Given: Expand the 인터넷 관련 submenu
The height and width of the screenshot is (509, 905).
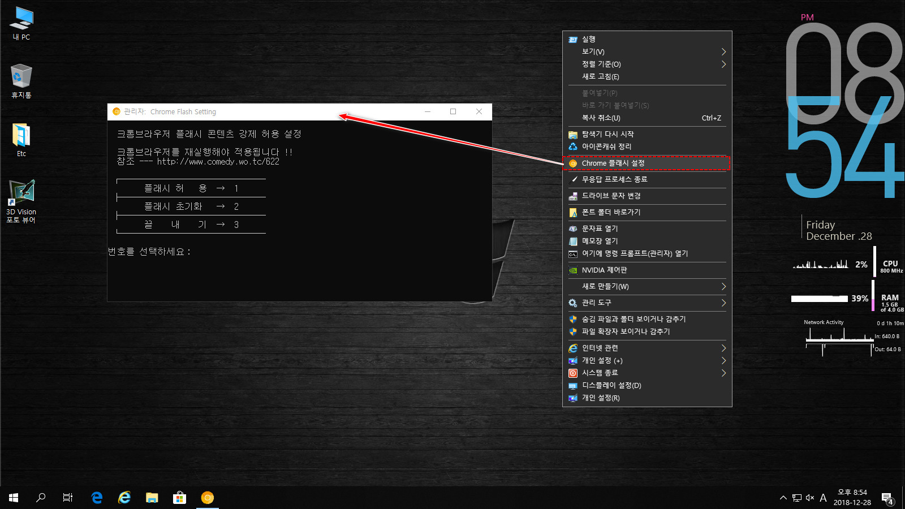Looking at the screenshot, I should click(x=647, y=348).
